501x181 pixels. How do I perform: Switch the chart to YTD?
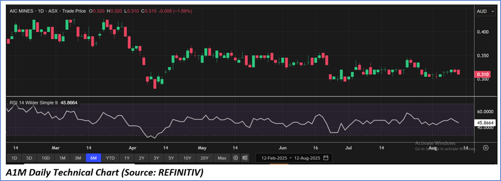pyautogui.click(x=110, y=158)
